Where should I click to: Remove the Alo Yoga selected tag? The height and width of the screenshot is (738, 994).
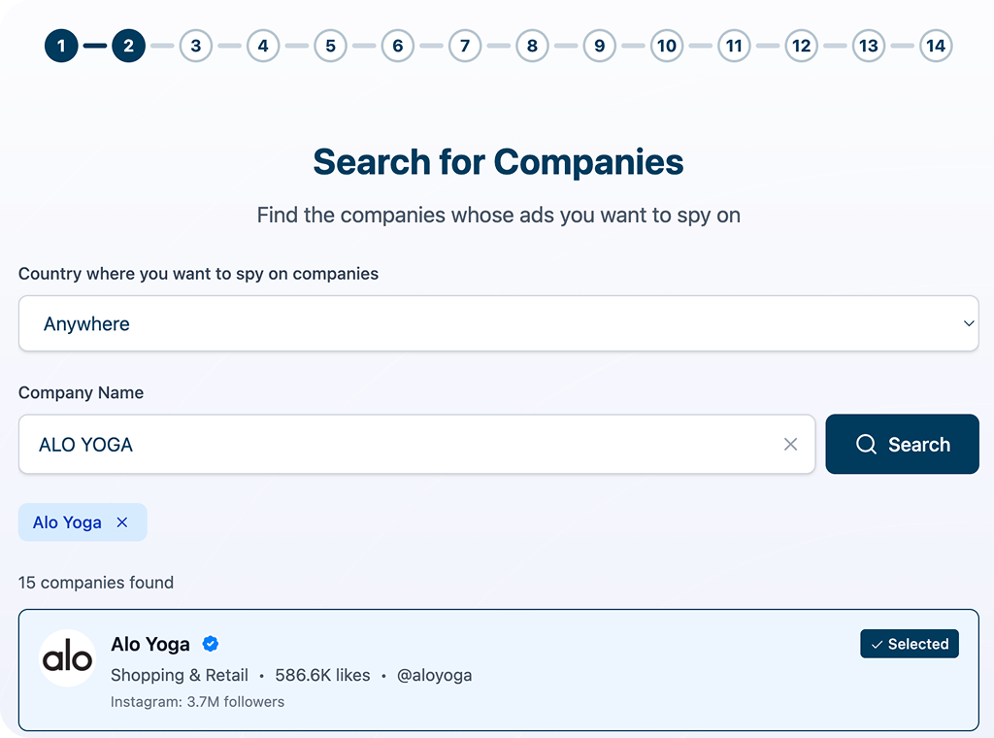point(122,522)
